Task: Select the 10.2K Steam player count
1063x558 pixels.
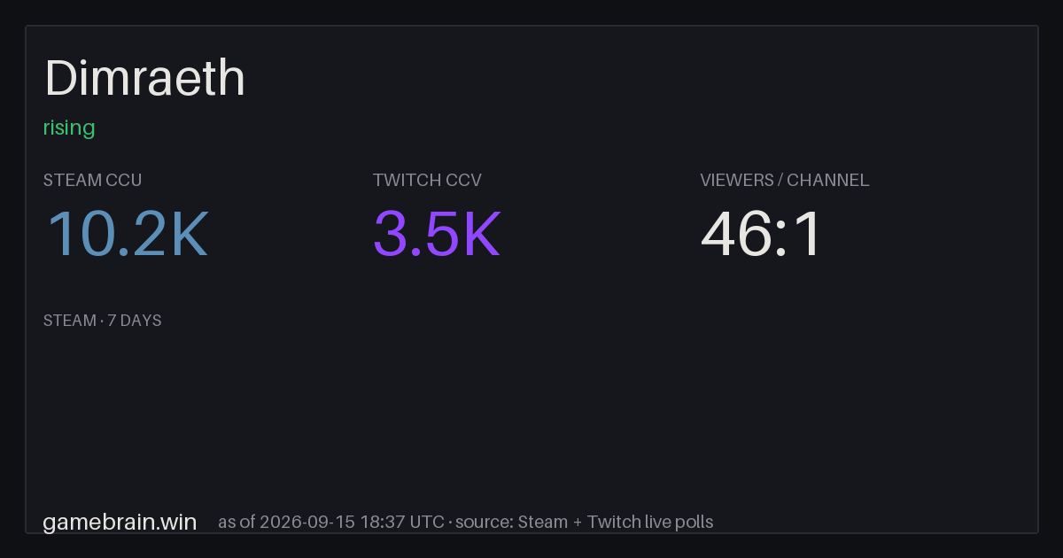Action: [x=127, y=235]
